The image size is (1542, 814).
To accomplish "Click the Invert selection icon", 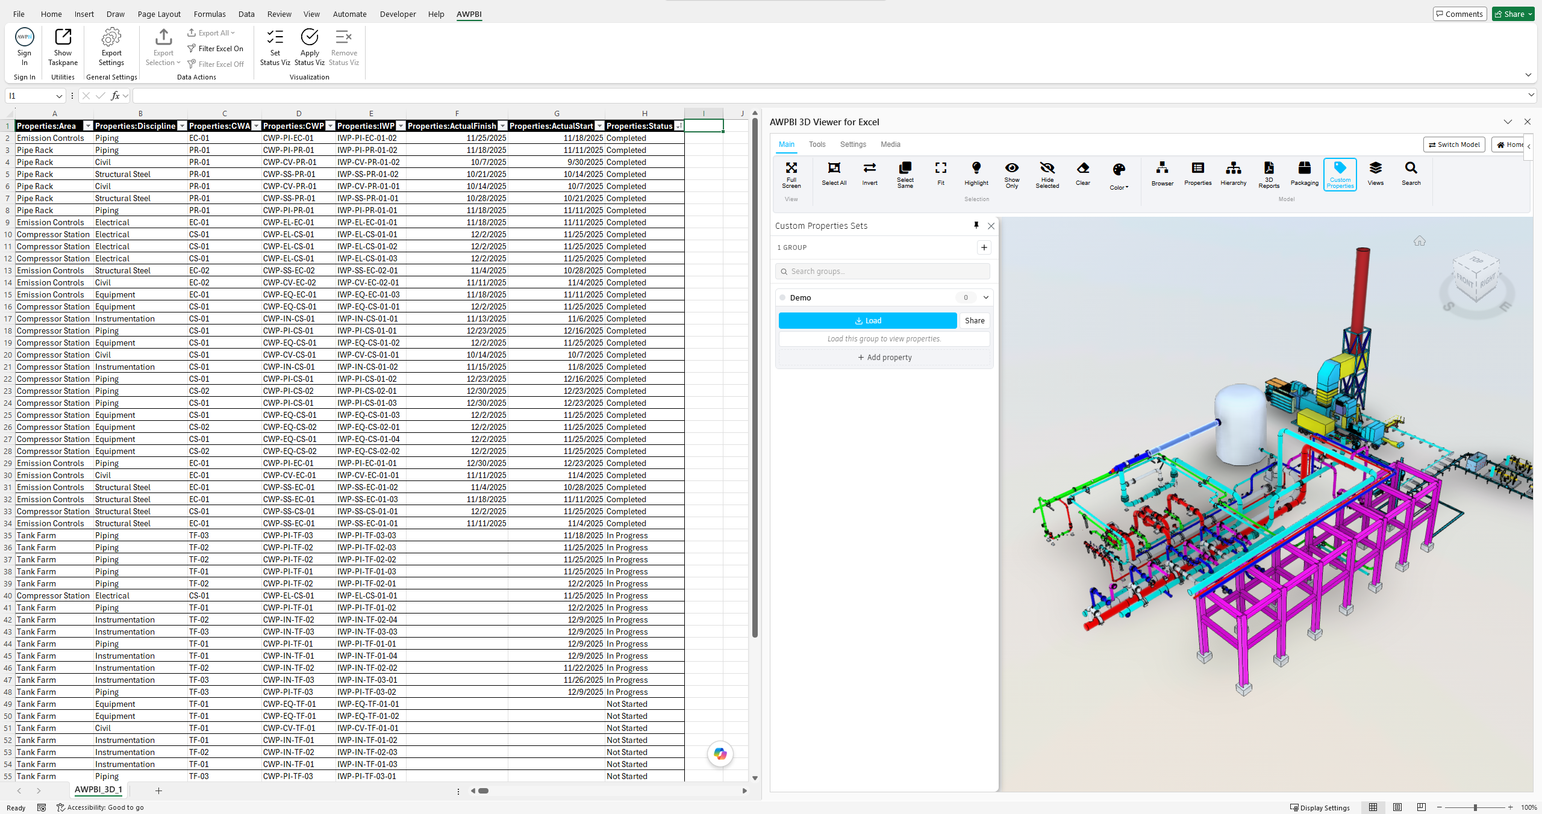I will tap(870, 168).
